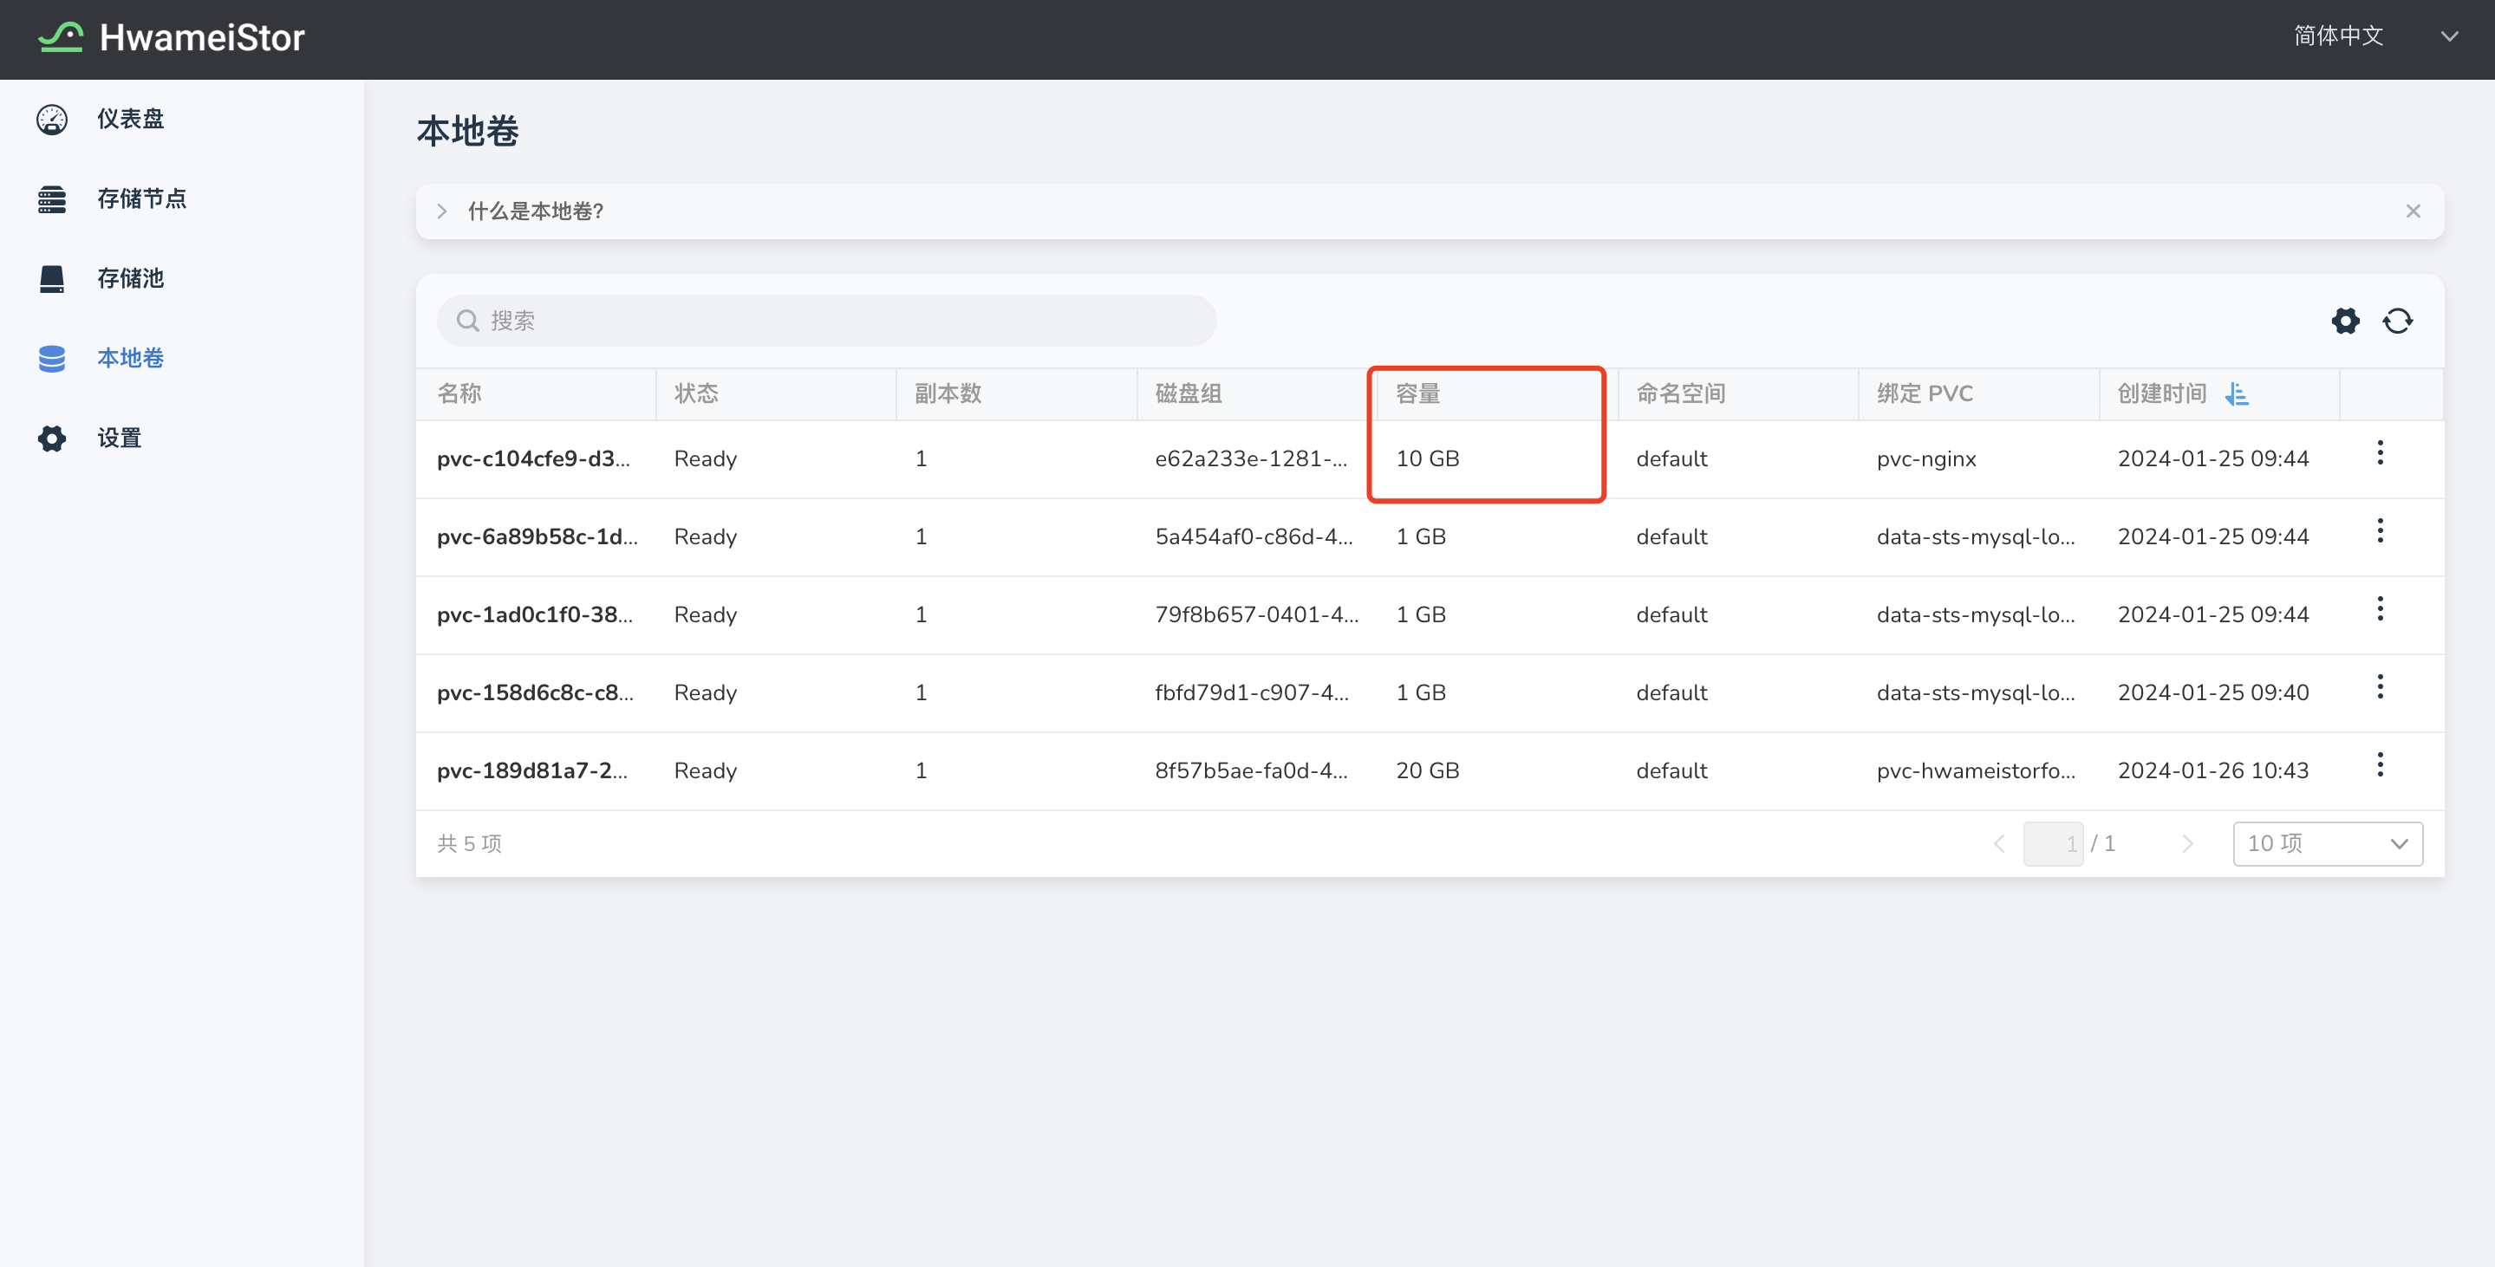Expand the 什么是本地卷 info panel
This screenshot has height=1267, width=2495.
[443, 211]
